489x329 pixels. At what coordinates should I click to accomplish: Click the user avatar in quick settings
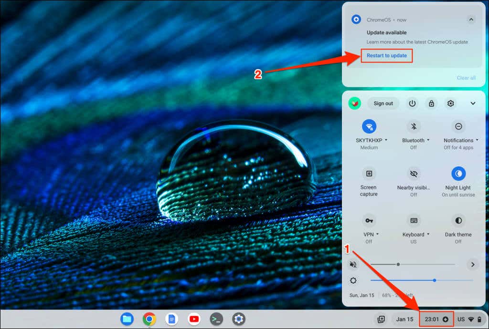pyautogui.click(x=355, y=103)
